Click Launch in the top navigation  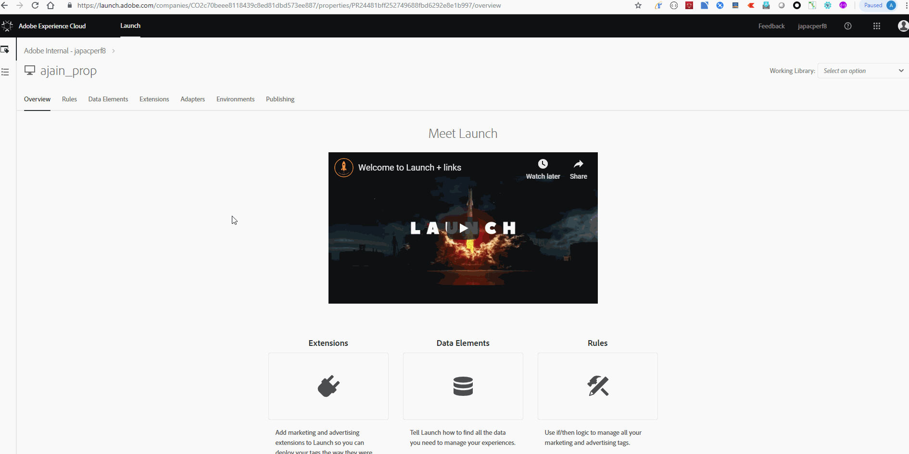(130, 26)
